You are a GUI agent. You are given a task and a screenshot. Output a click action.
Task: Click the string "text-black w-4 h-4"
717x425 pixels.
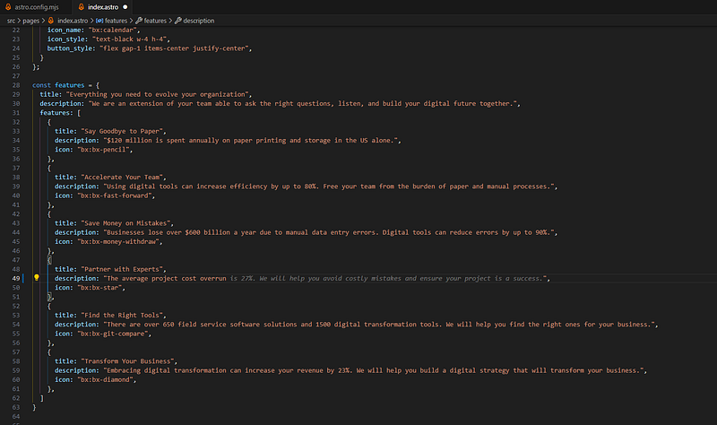point(131,39)
